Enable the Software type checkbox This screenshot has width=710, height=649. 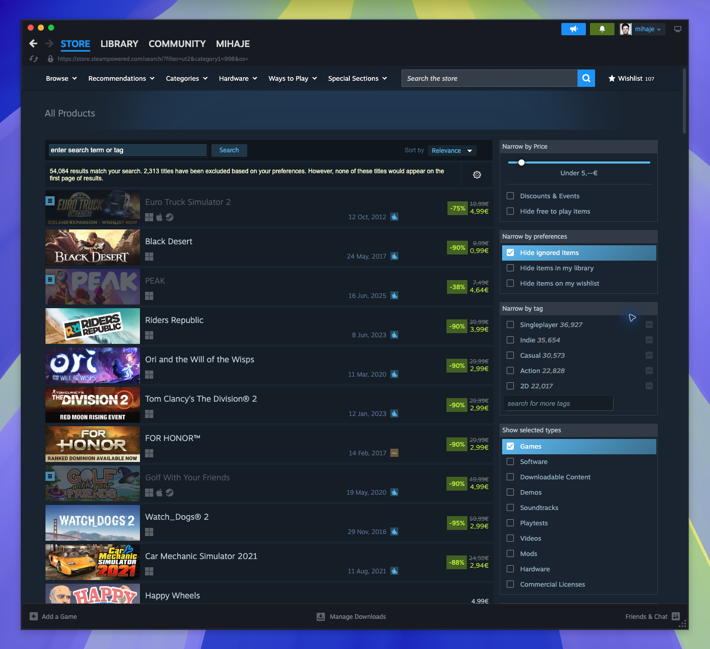[x=510, y=461]
